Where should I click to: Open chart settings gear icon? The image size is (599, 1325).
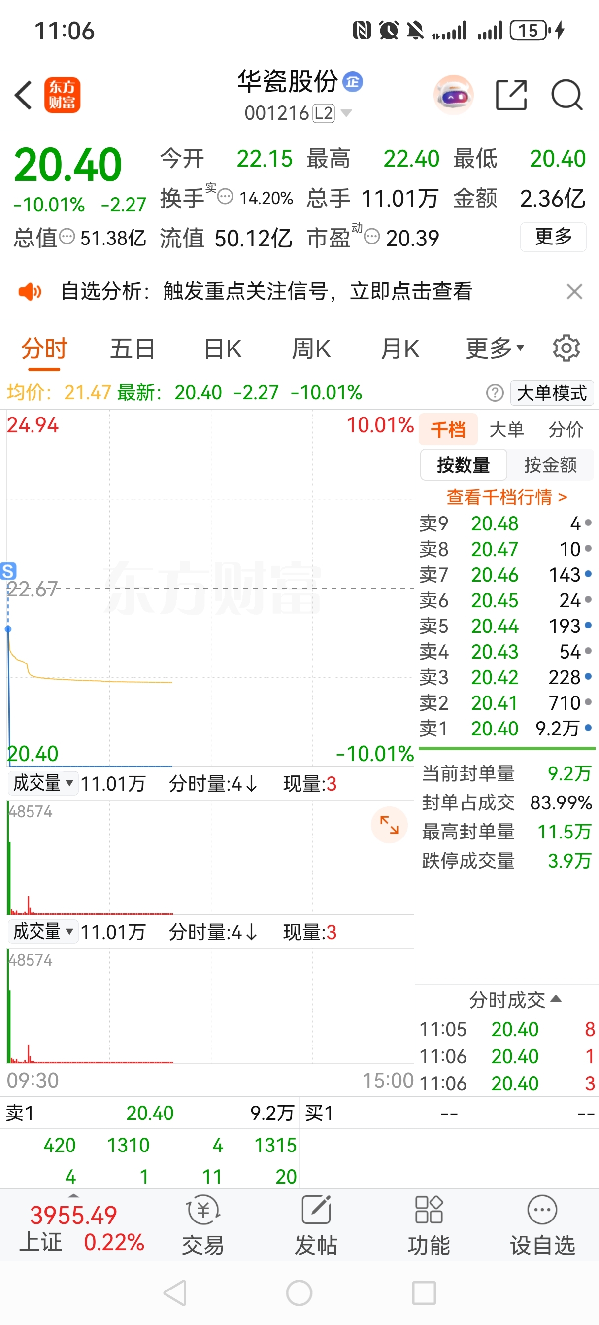tap(566, 348)
